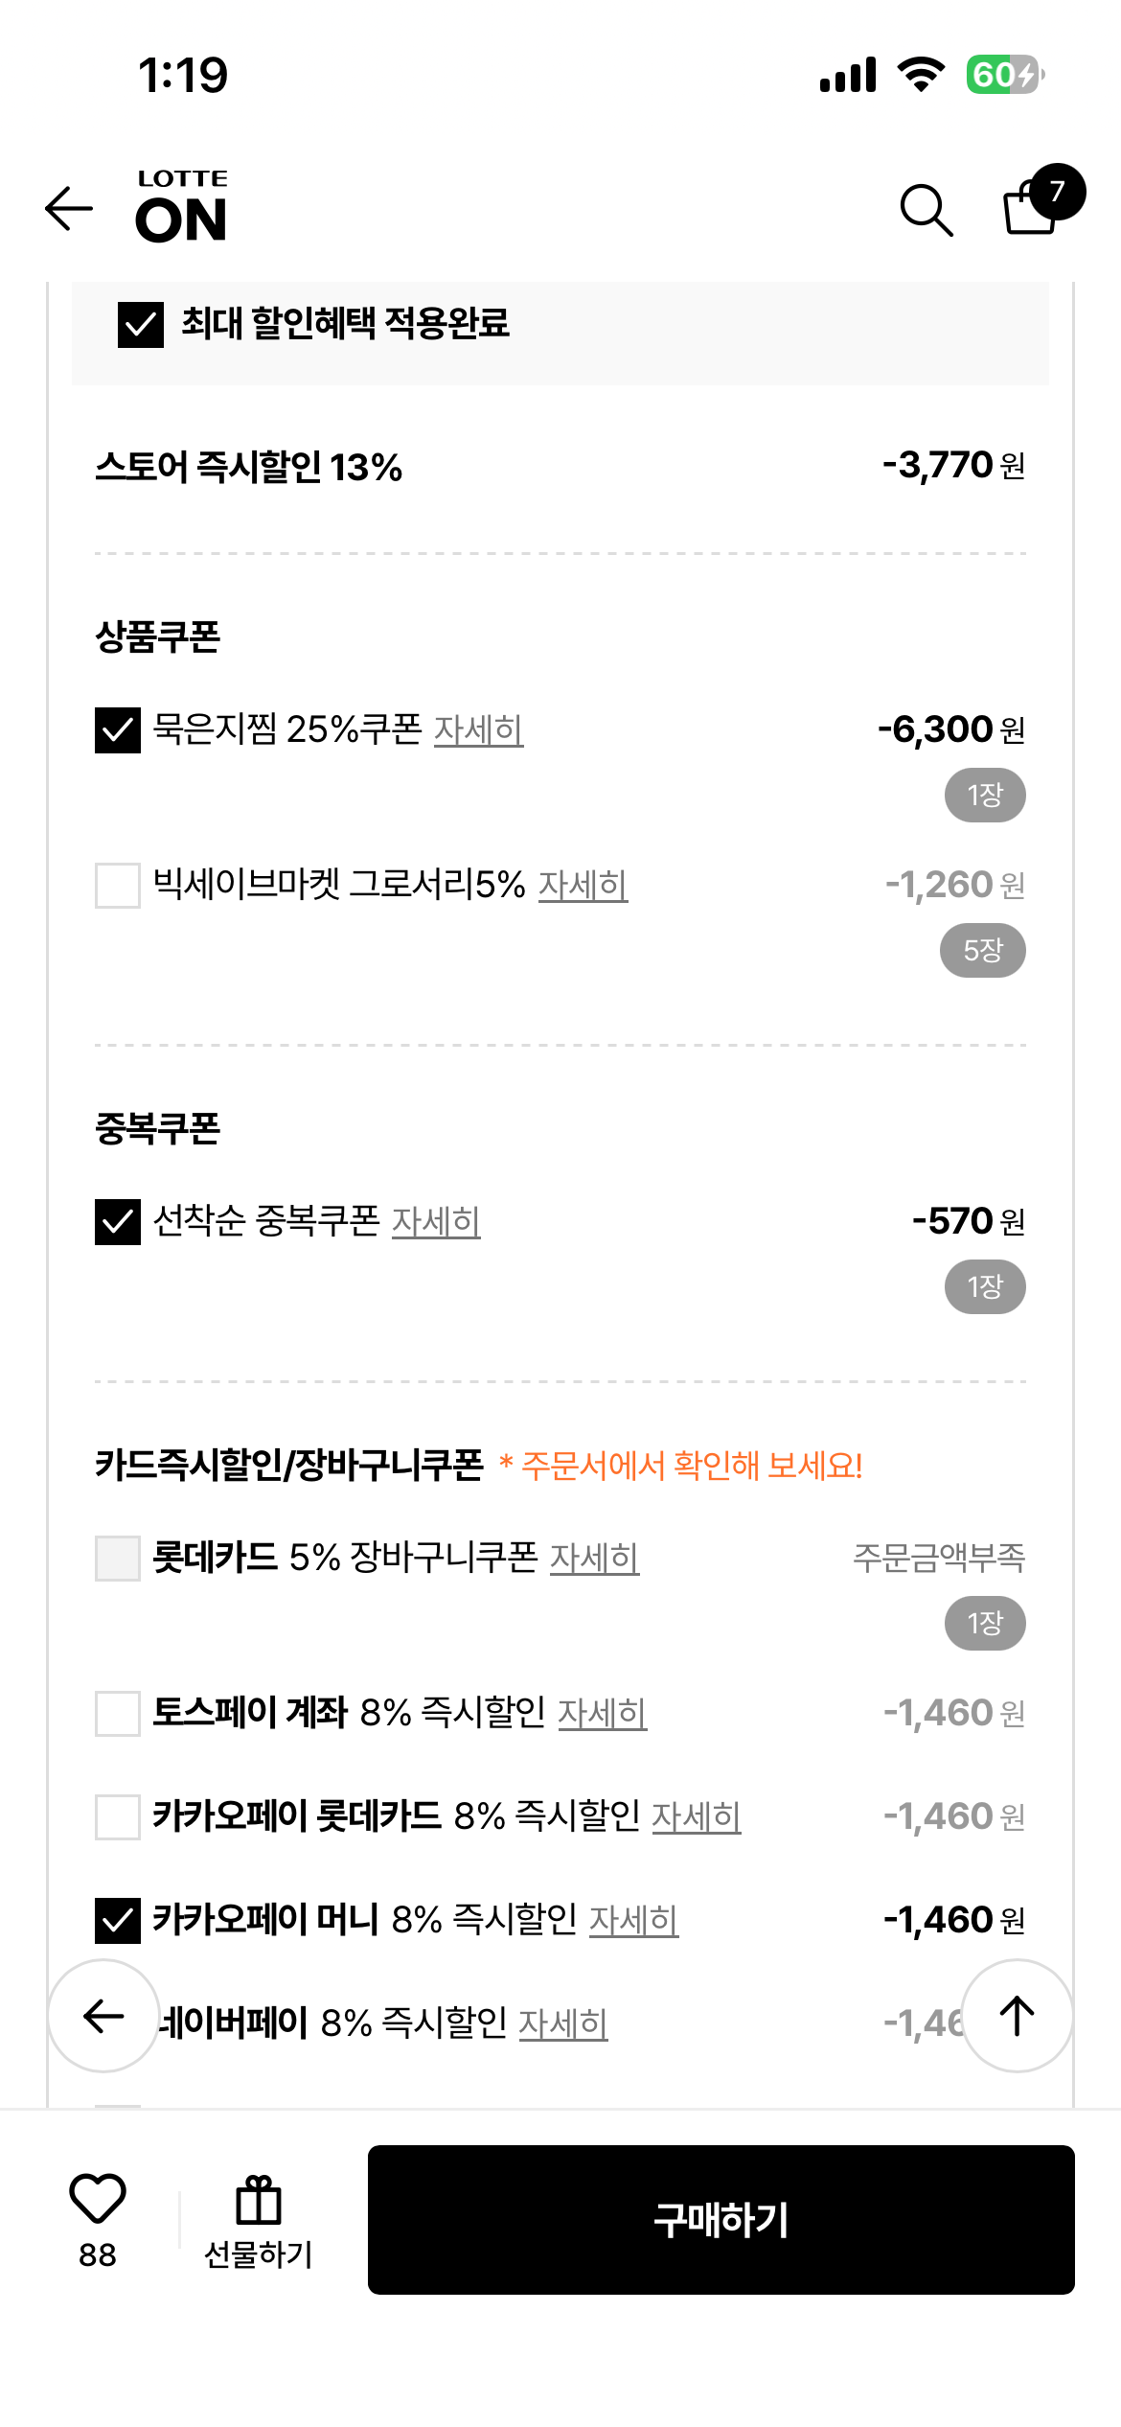The width and height of the screenshot is (1121, 2427).
Task: Check the 빅세이브마켓 그로서리5% coupon checkbox
Action: [118, 885]
